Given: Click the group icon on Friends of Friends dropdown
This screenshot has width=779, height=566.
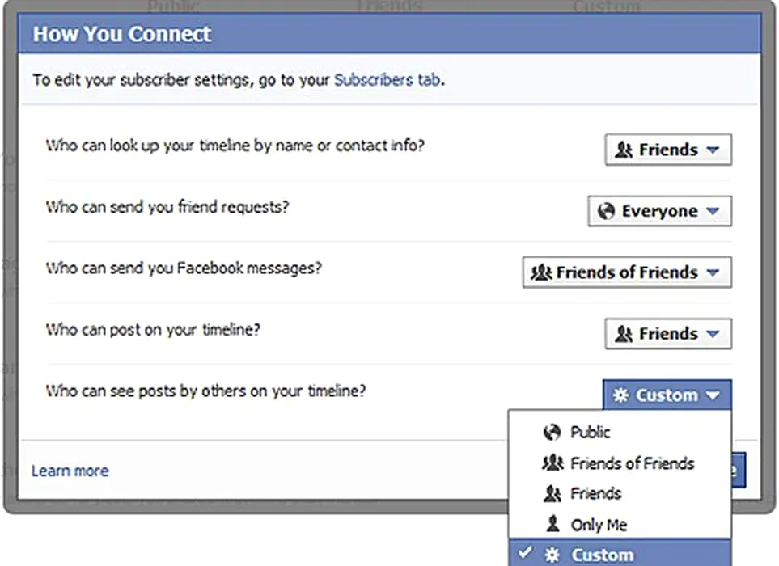Looking at the screenshot, I should (541, 272).
